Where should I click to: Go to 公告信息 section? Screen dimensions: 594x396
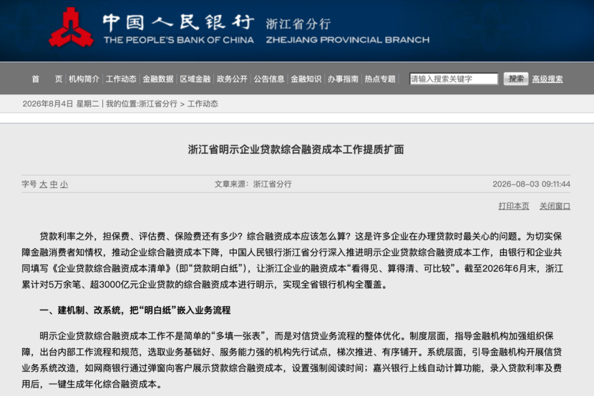coord(269,79)
